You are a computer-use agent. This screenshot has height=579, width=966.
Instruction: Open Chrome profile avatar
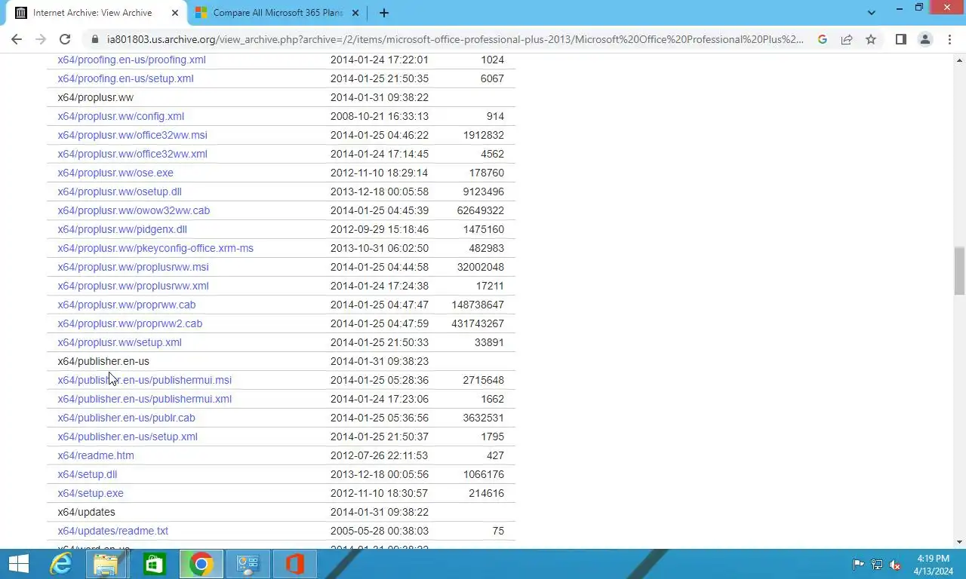(x=924, y=39)
